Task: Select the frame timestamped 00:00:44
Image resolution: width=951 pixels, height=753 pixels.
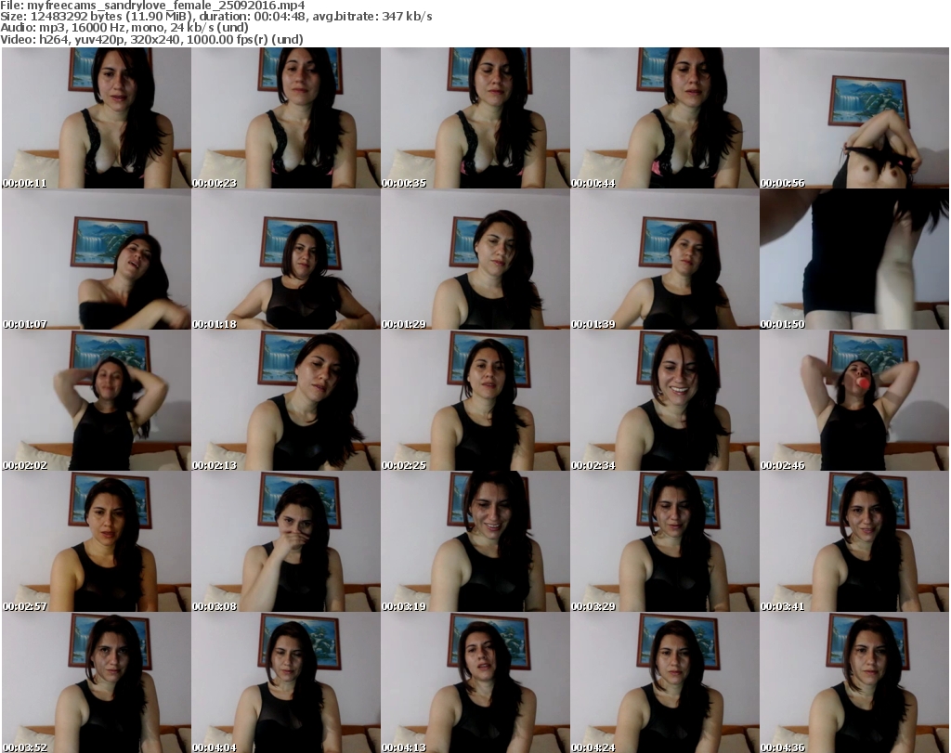Action: click(664, 119)
